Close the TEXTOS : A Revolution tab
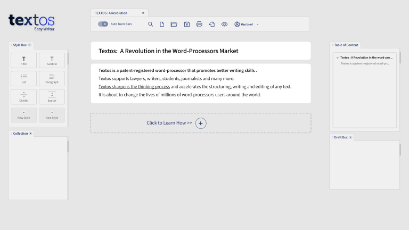 pos(143,13)
